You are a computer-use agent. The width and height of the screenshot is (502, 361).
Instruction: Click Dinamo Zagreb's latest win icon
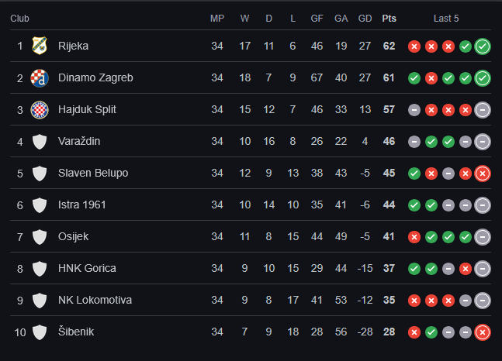[482, 78]
